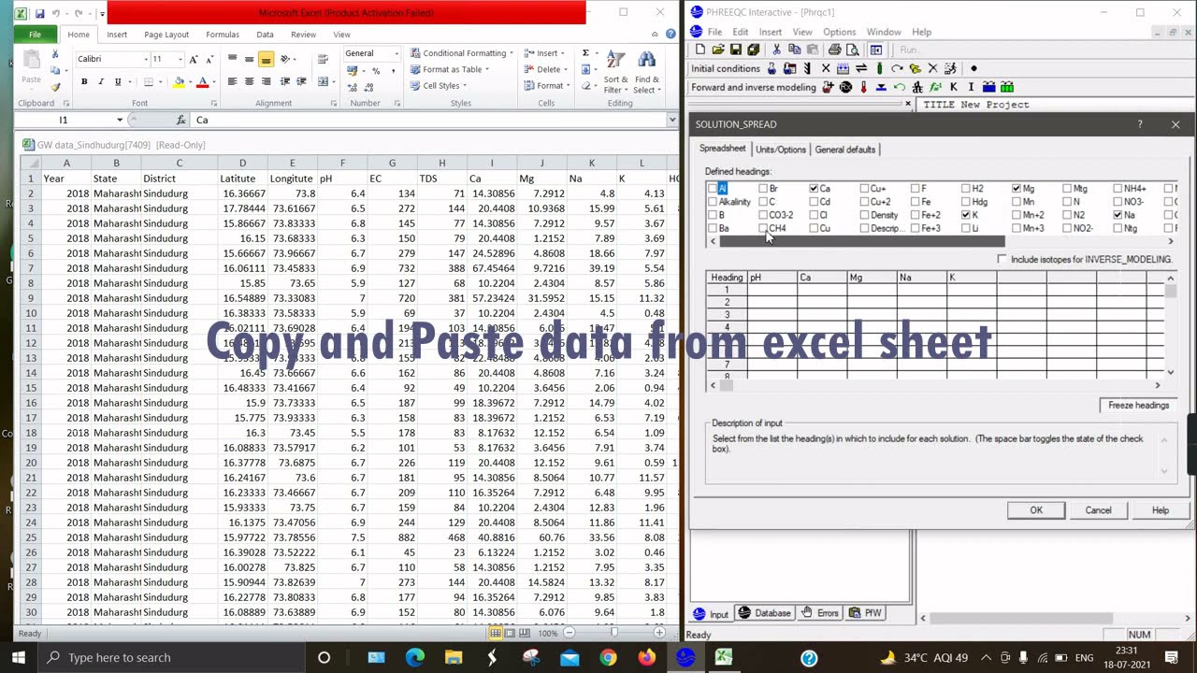Open the PHREEQC Options menu

[839, 32]
